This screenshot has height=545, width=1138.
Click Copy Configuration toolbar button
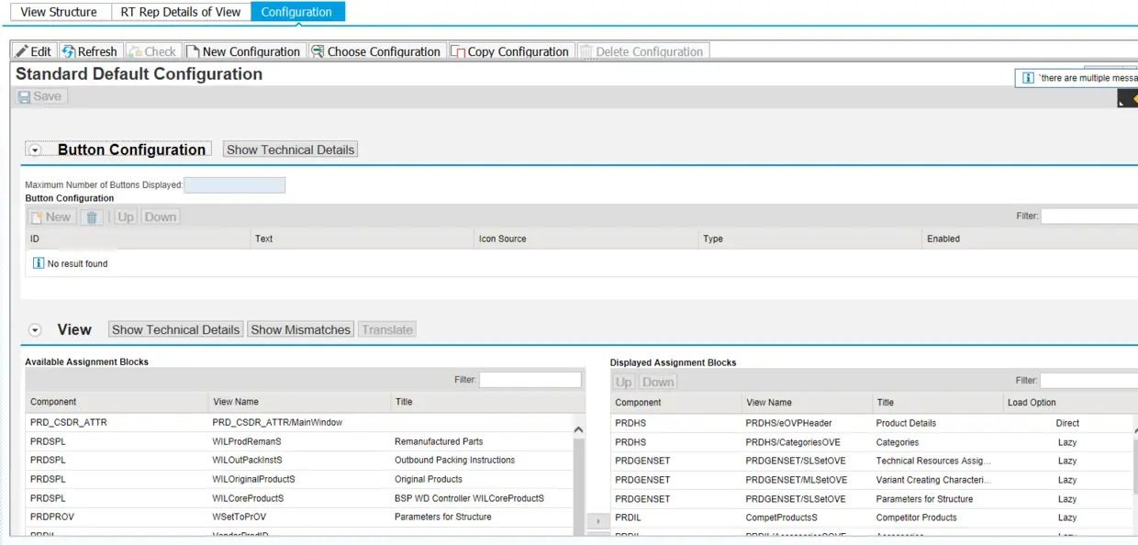510,51
